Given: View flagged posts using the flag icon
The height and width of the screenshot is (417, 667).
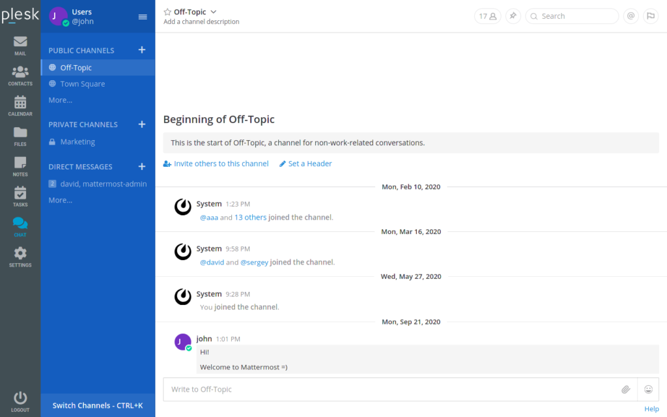Looking at the screenshot, I should 651,16.
